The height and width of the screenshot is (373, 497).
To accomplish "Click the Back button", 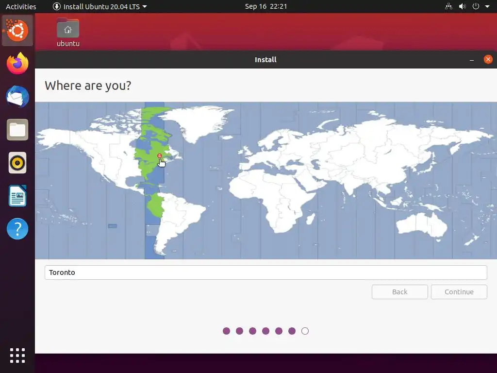I will tap(400, 292).
